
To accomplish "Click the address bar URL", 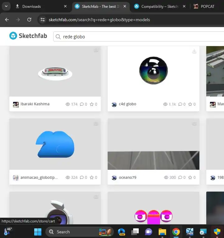I will coord(99,20).
